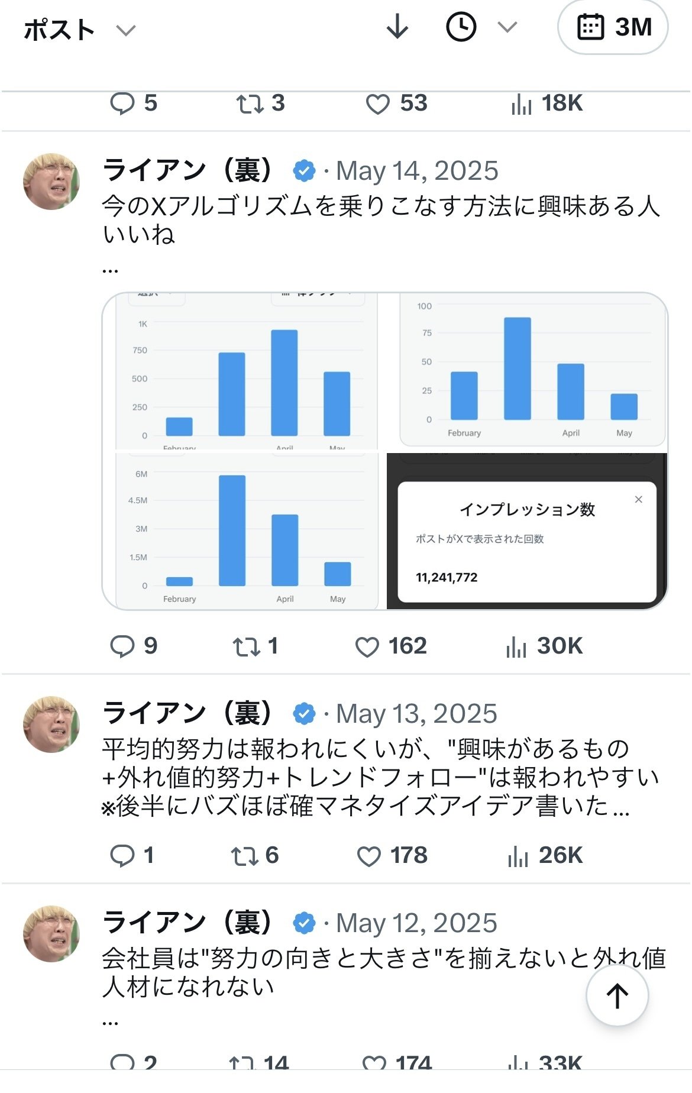The width and height of the screenshot is (692, 1093).
Task: Tap the scroll-to-top arrow button
Action: pyautogui.click(x=617, y=995)
